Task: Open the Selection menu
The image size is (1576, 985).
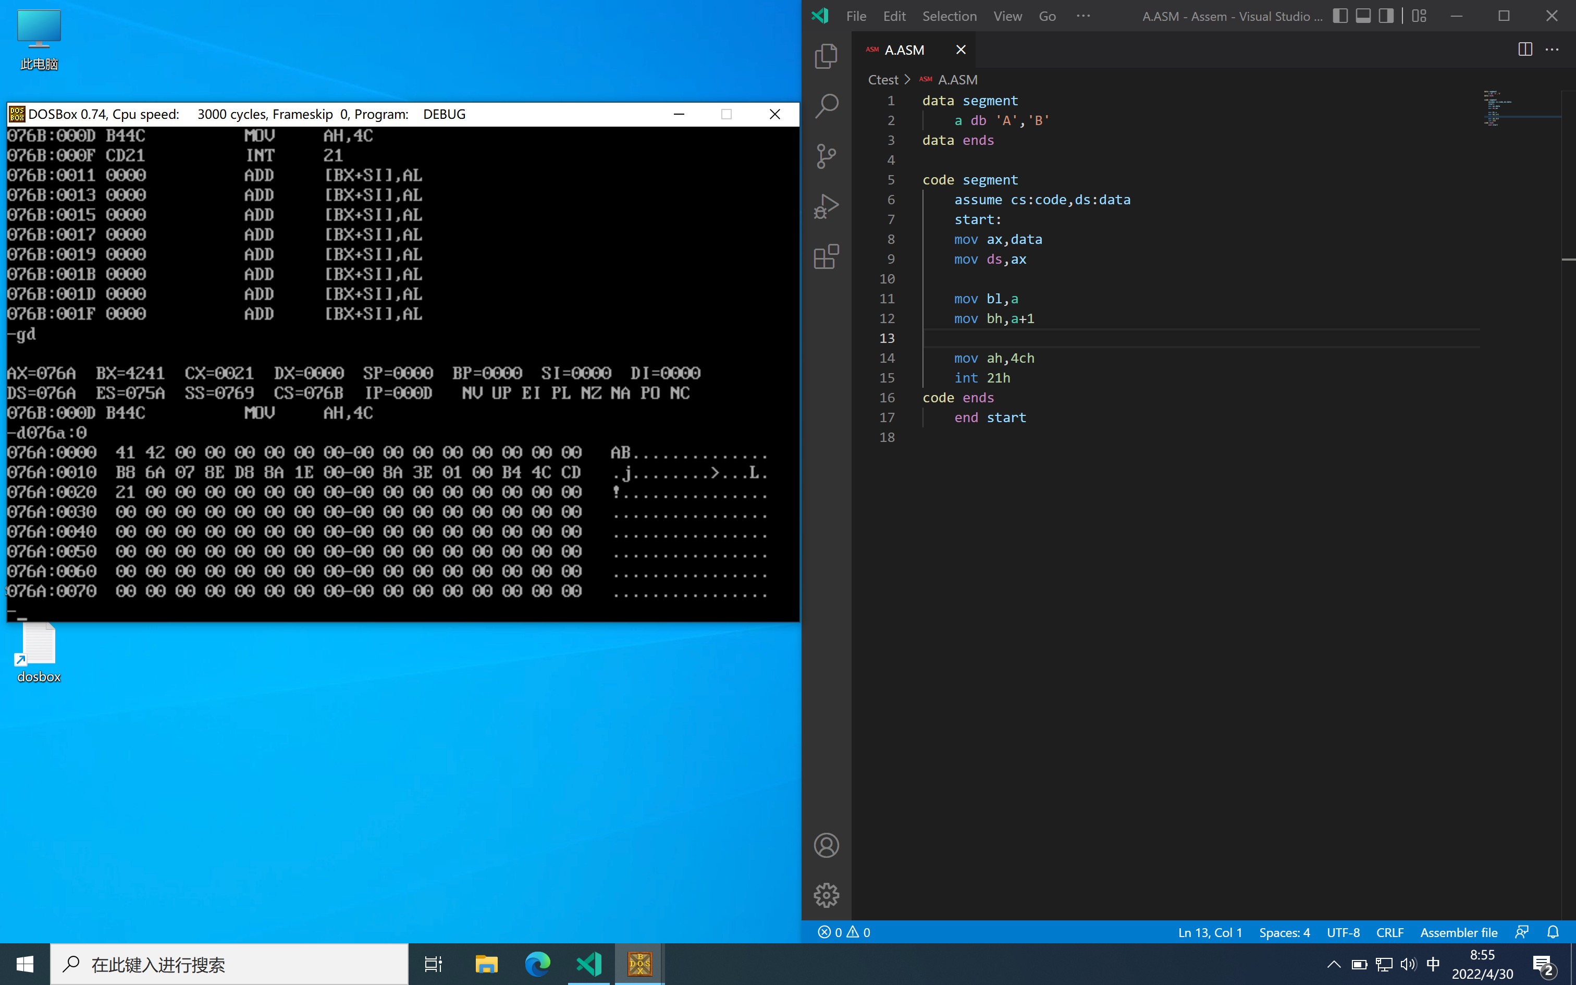Action: click(949, 16)
